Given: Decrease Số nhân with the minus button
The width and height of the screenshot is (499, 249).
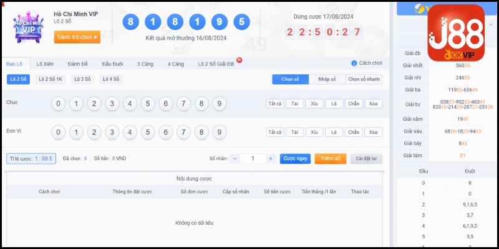Looking at the screenshot, I should coord(235,159).
